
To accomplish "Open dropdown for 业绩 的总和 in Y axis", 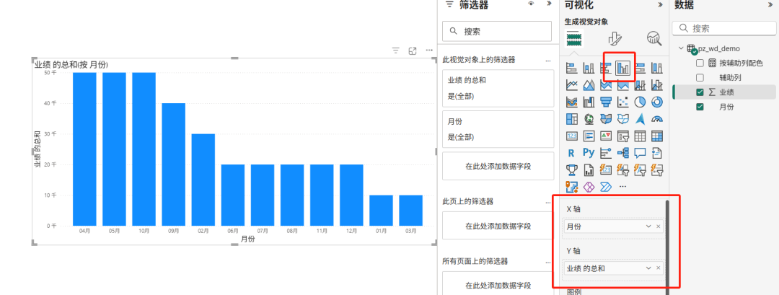I will pos(648,268).
